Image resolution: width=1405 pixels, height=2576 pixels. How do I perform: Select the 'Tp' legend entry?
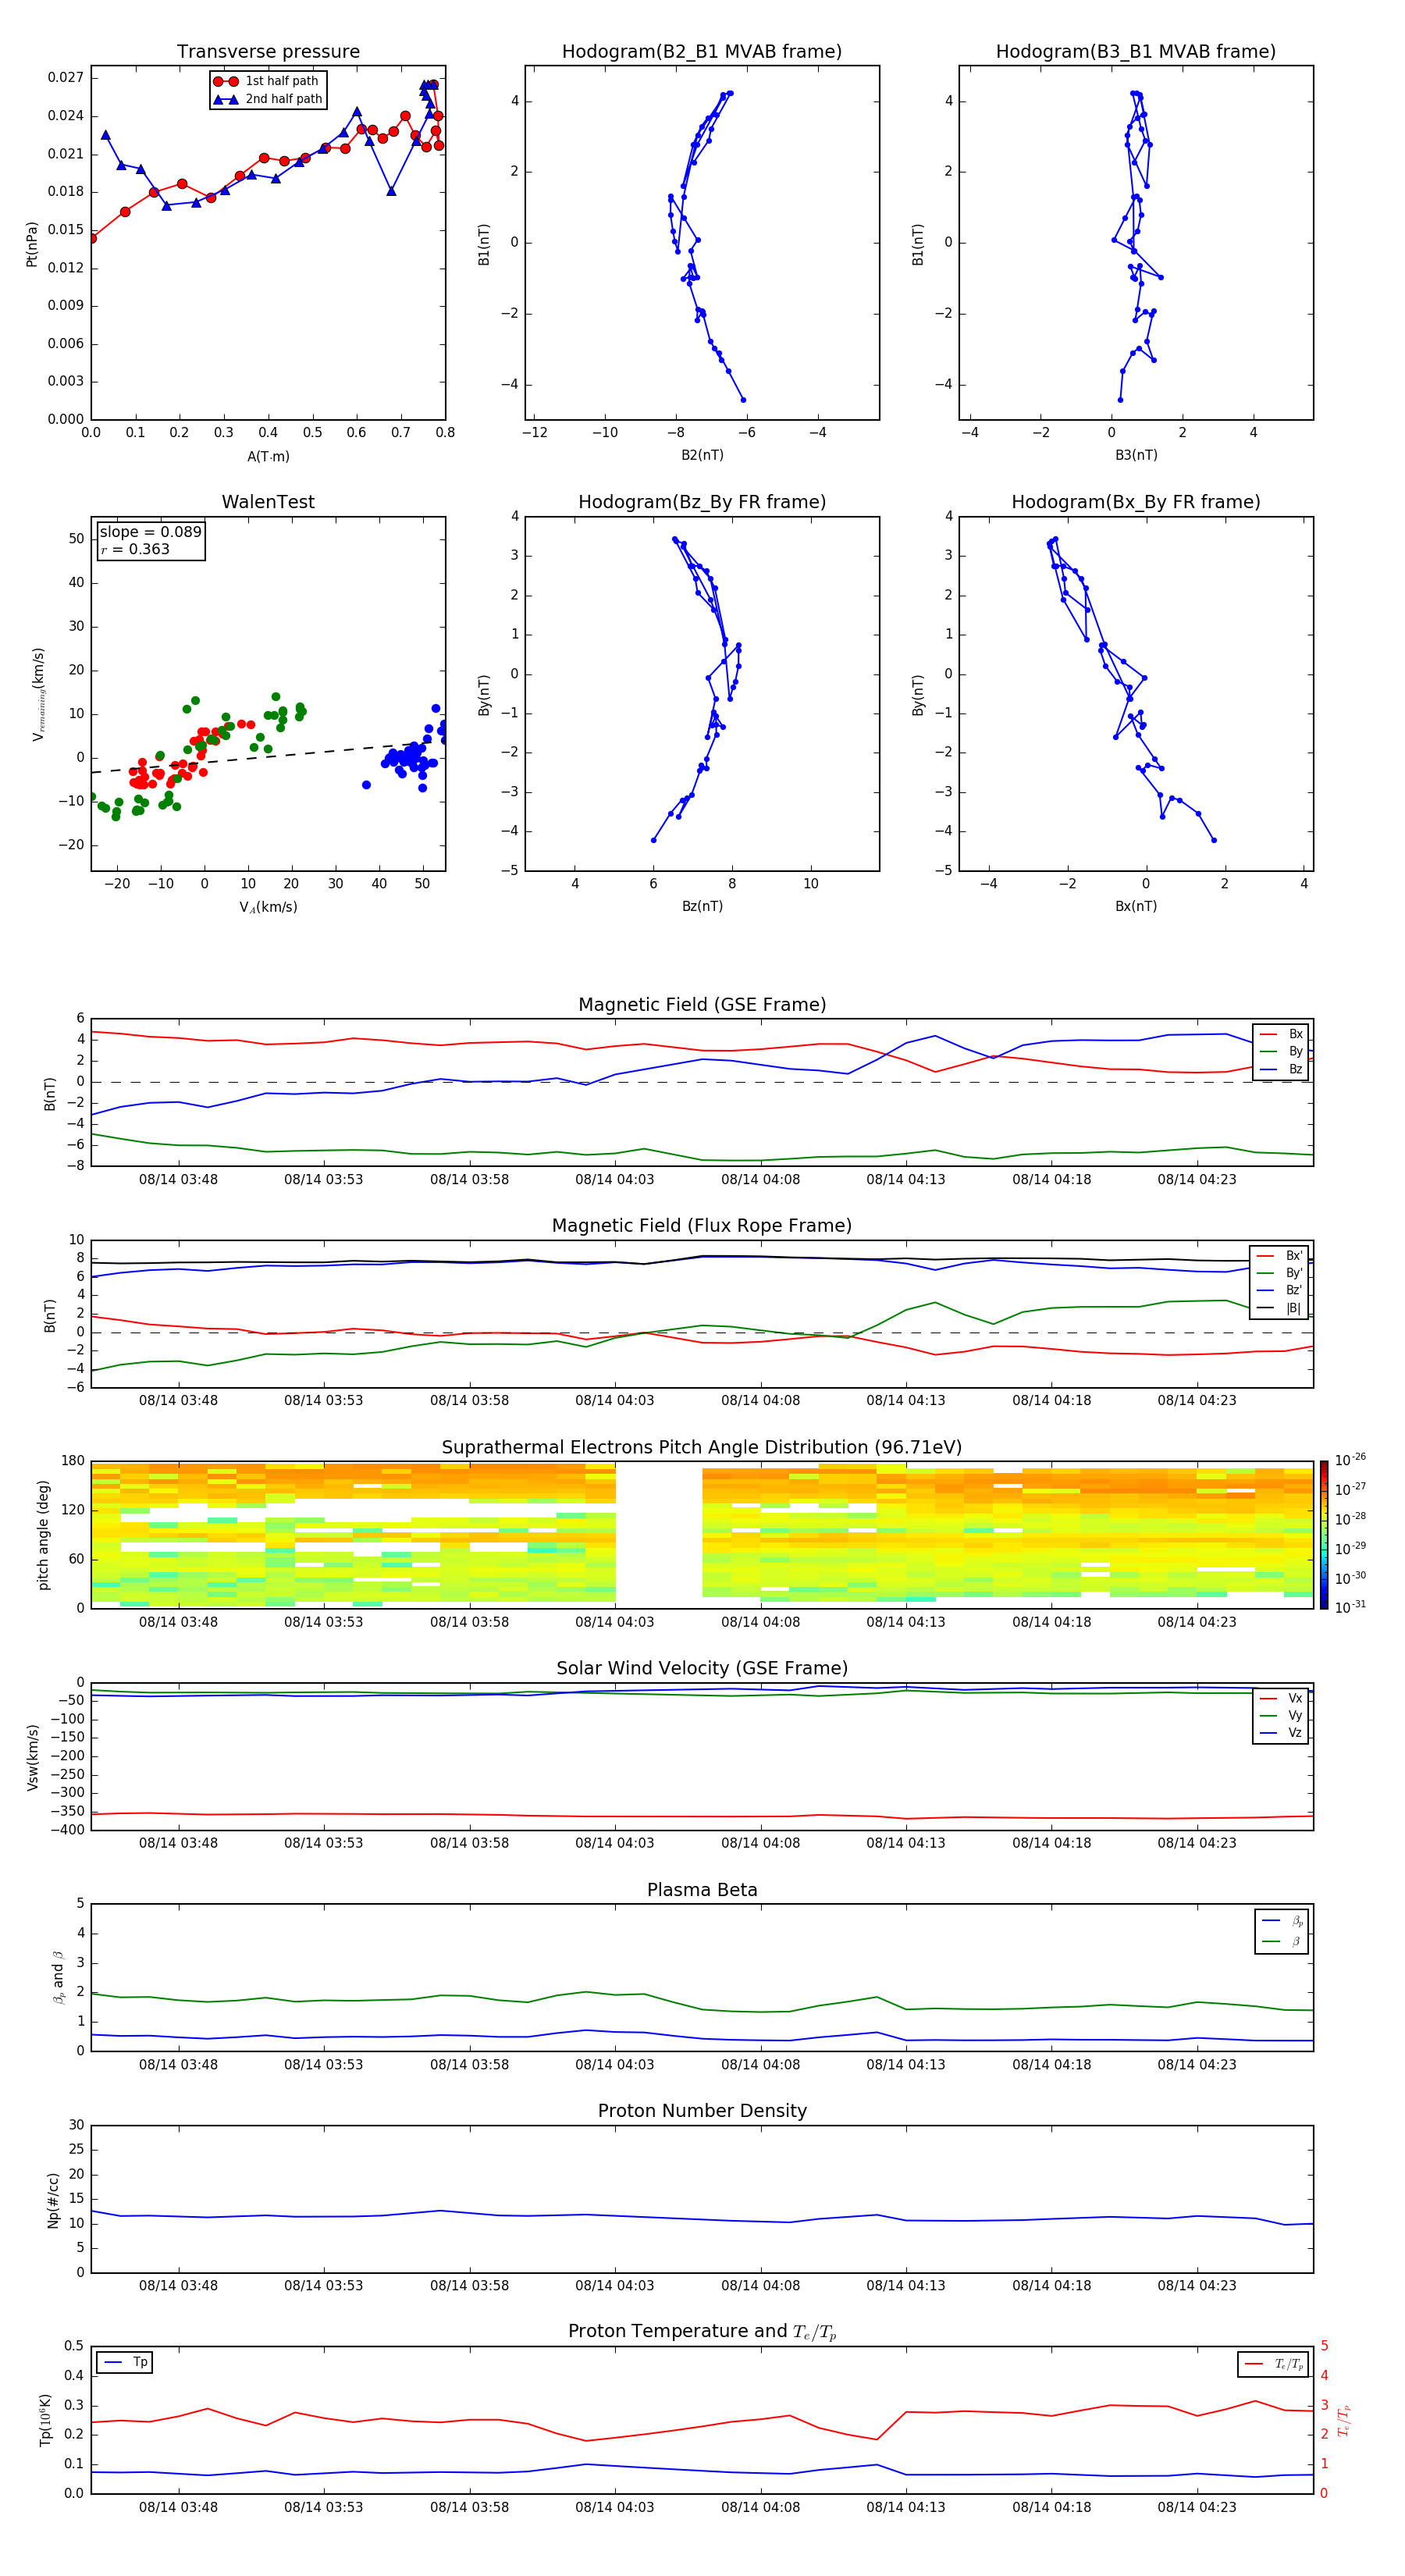coord(124,2362)
